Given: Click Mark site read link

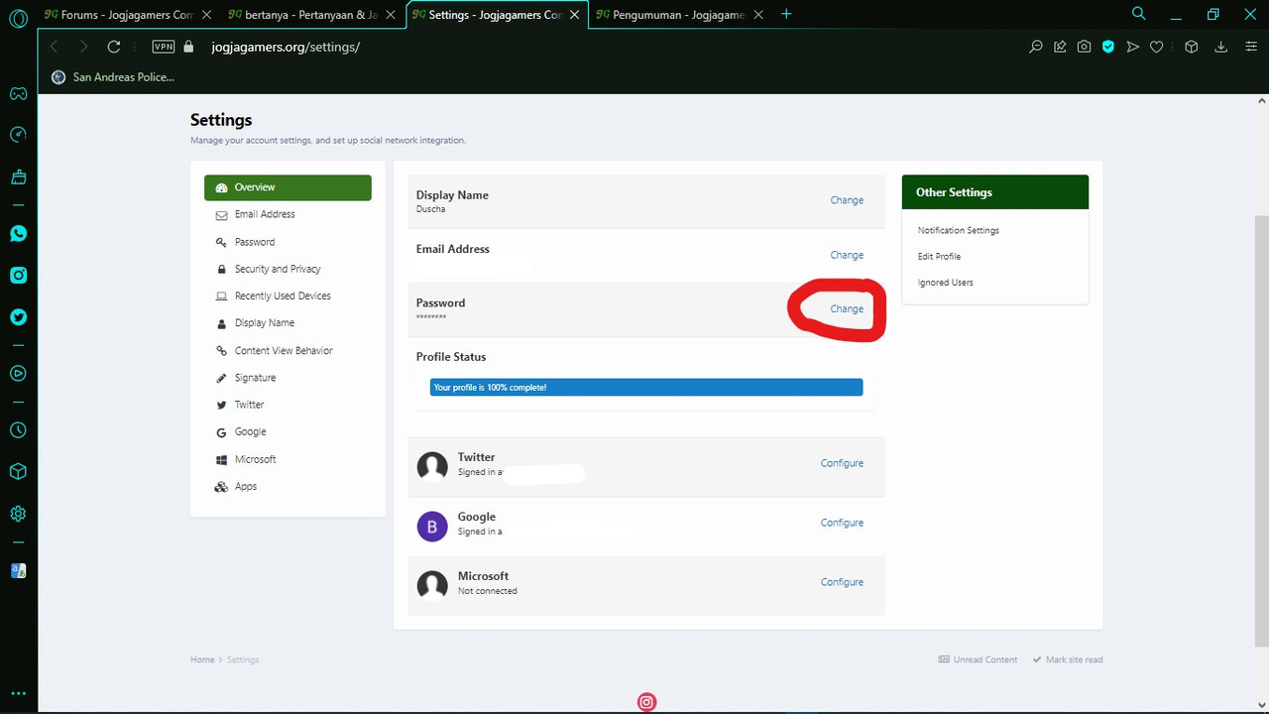Looking at the screenshot, I should 1067,659.
